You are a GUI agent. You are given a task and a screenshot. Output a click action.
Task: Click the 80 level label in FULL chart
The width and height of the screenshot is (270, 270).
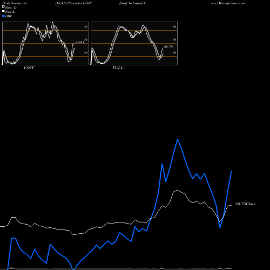pos(174,26)
